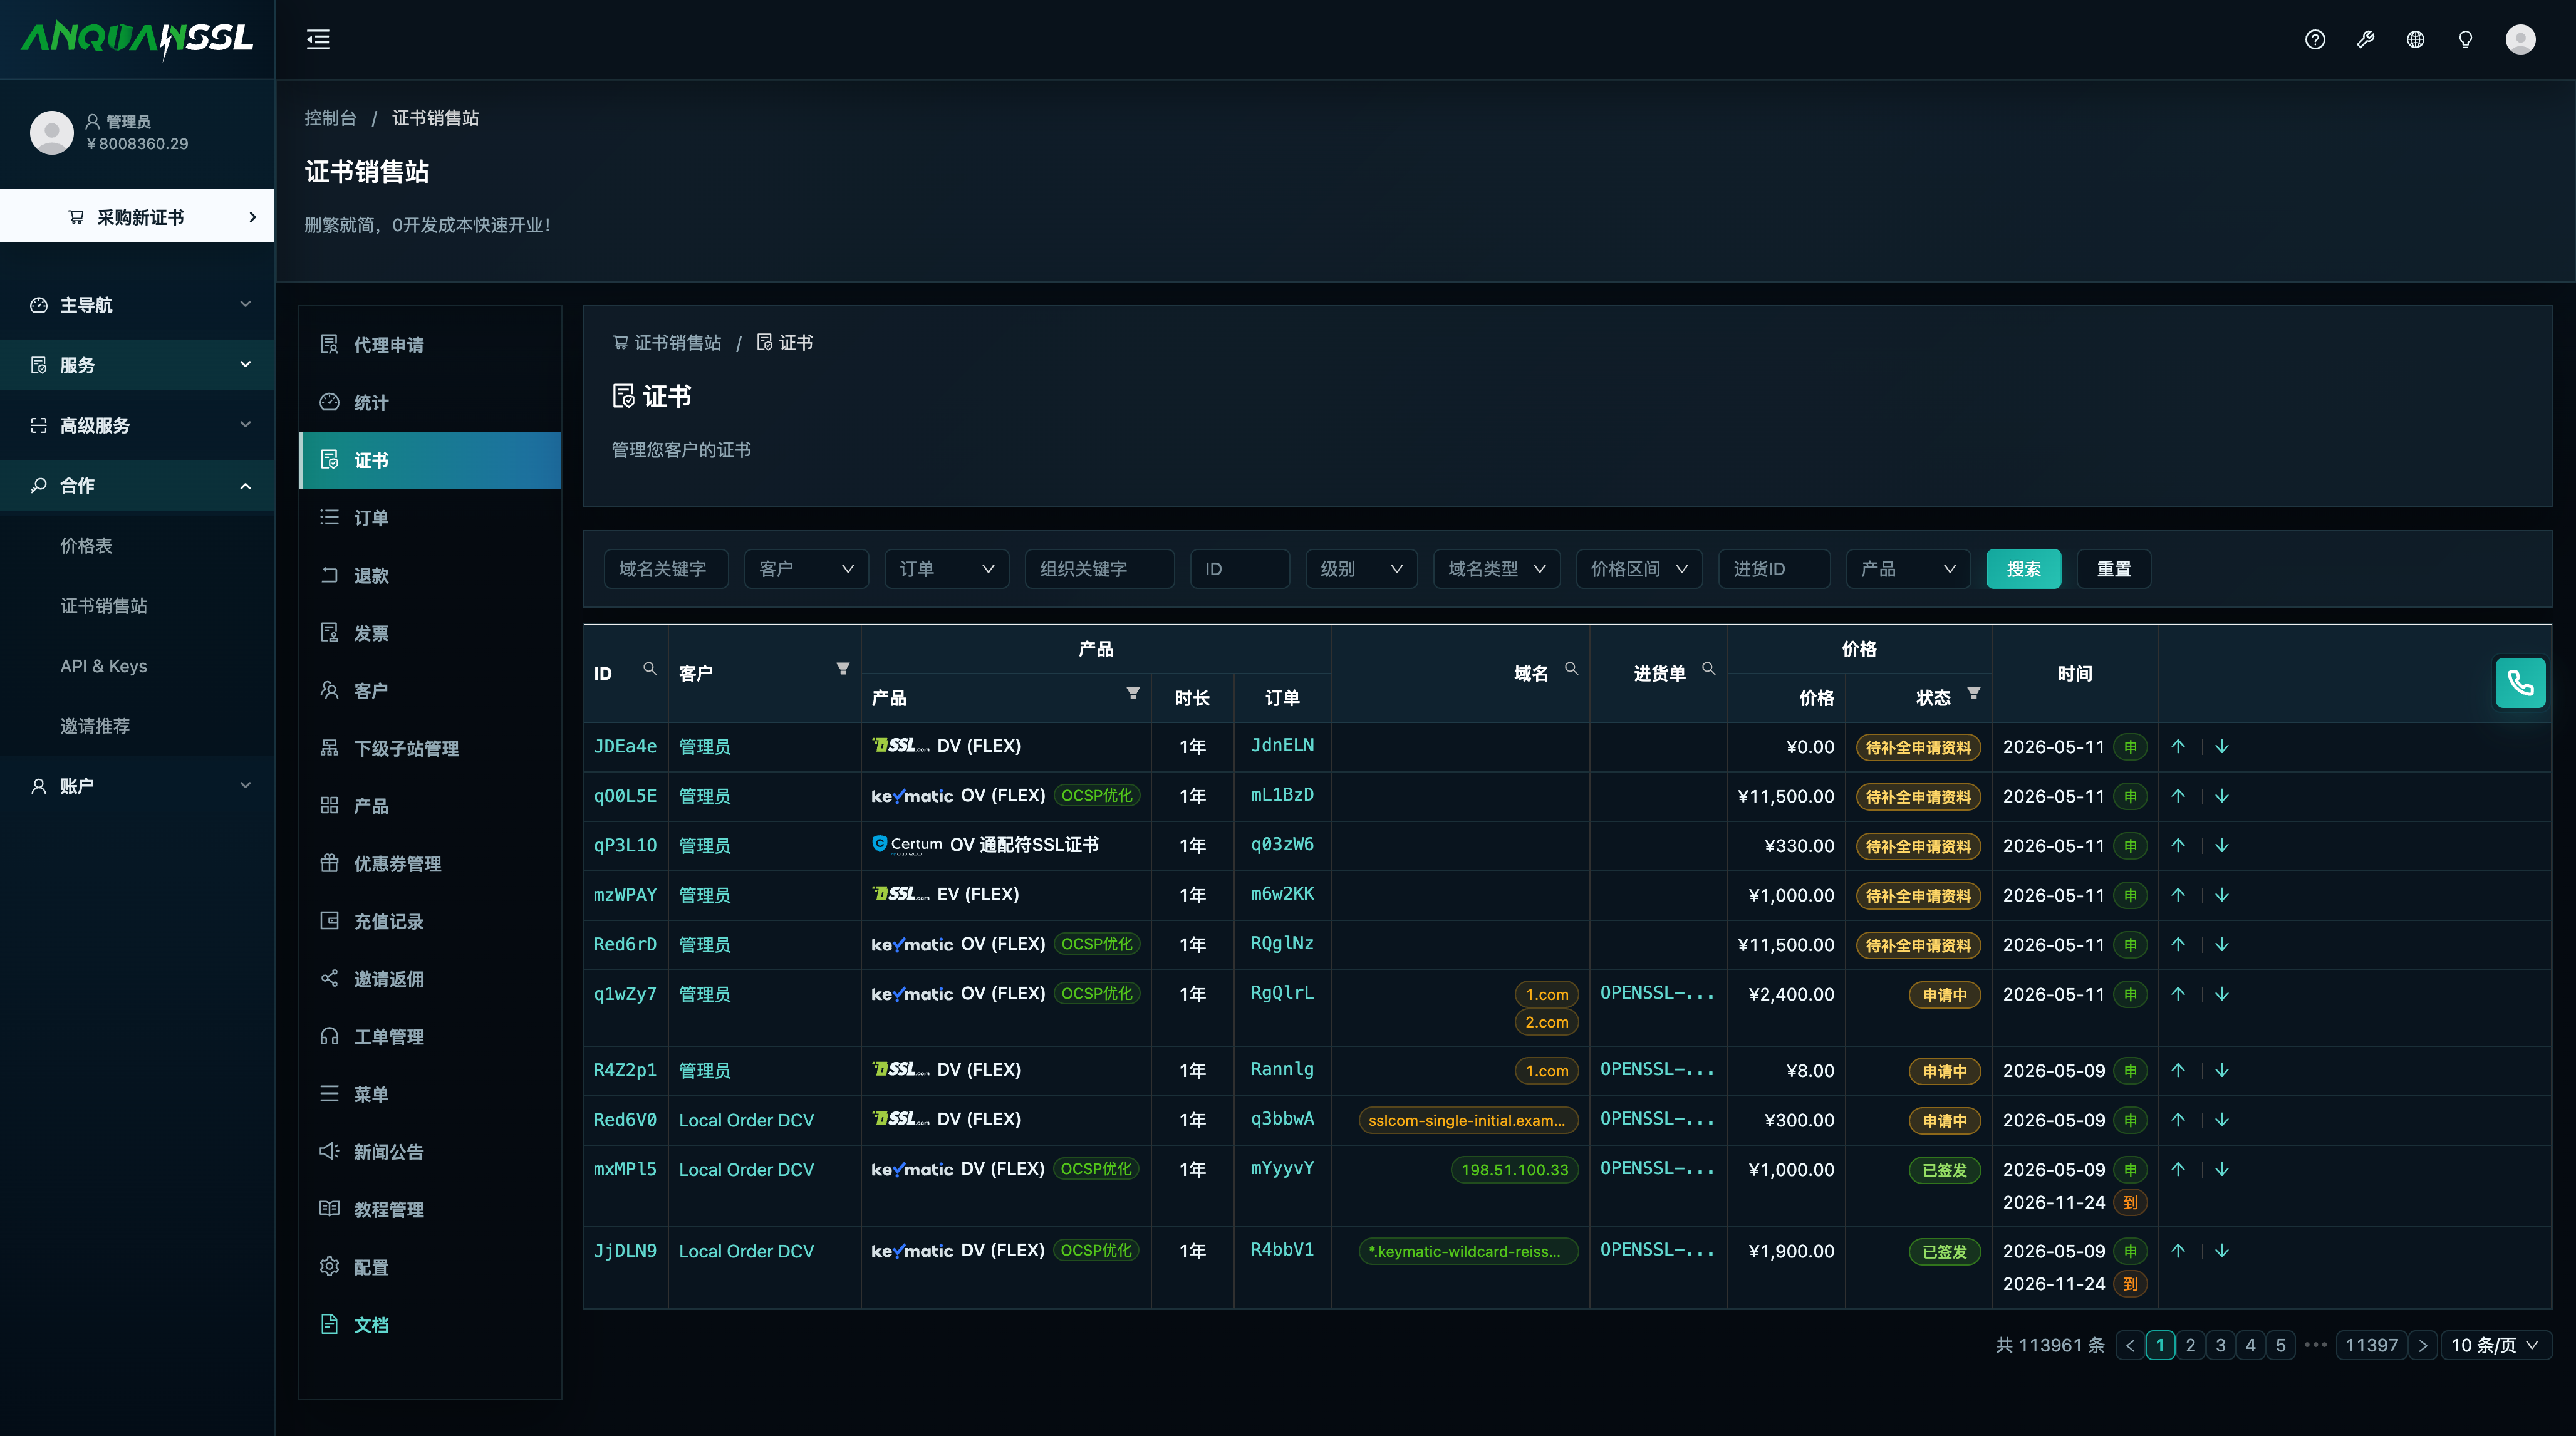Go to next page arrow in pagination

[2422, 1346]
